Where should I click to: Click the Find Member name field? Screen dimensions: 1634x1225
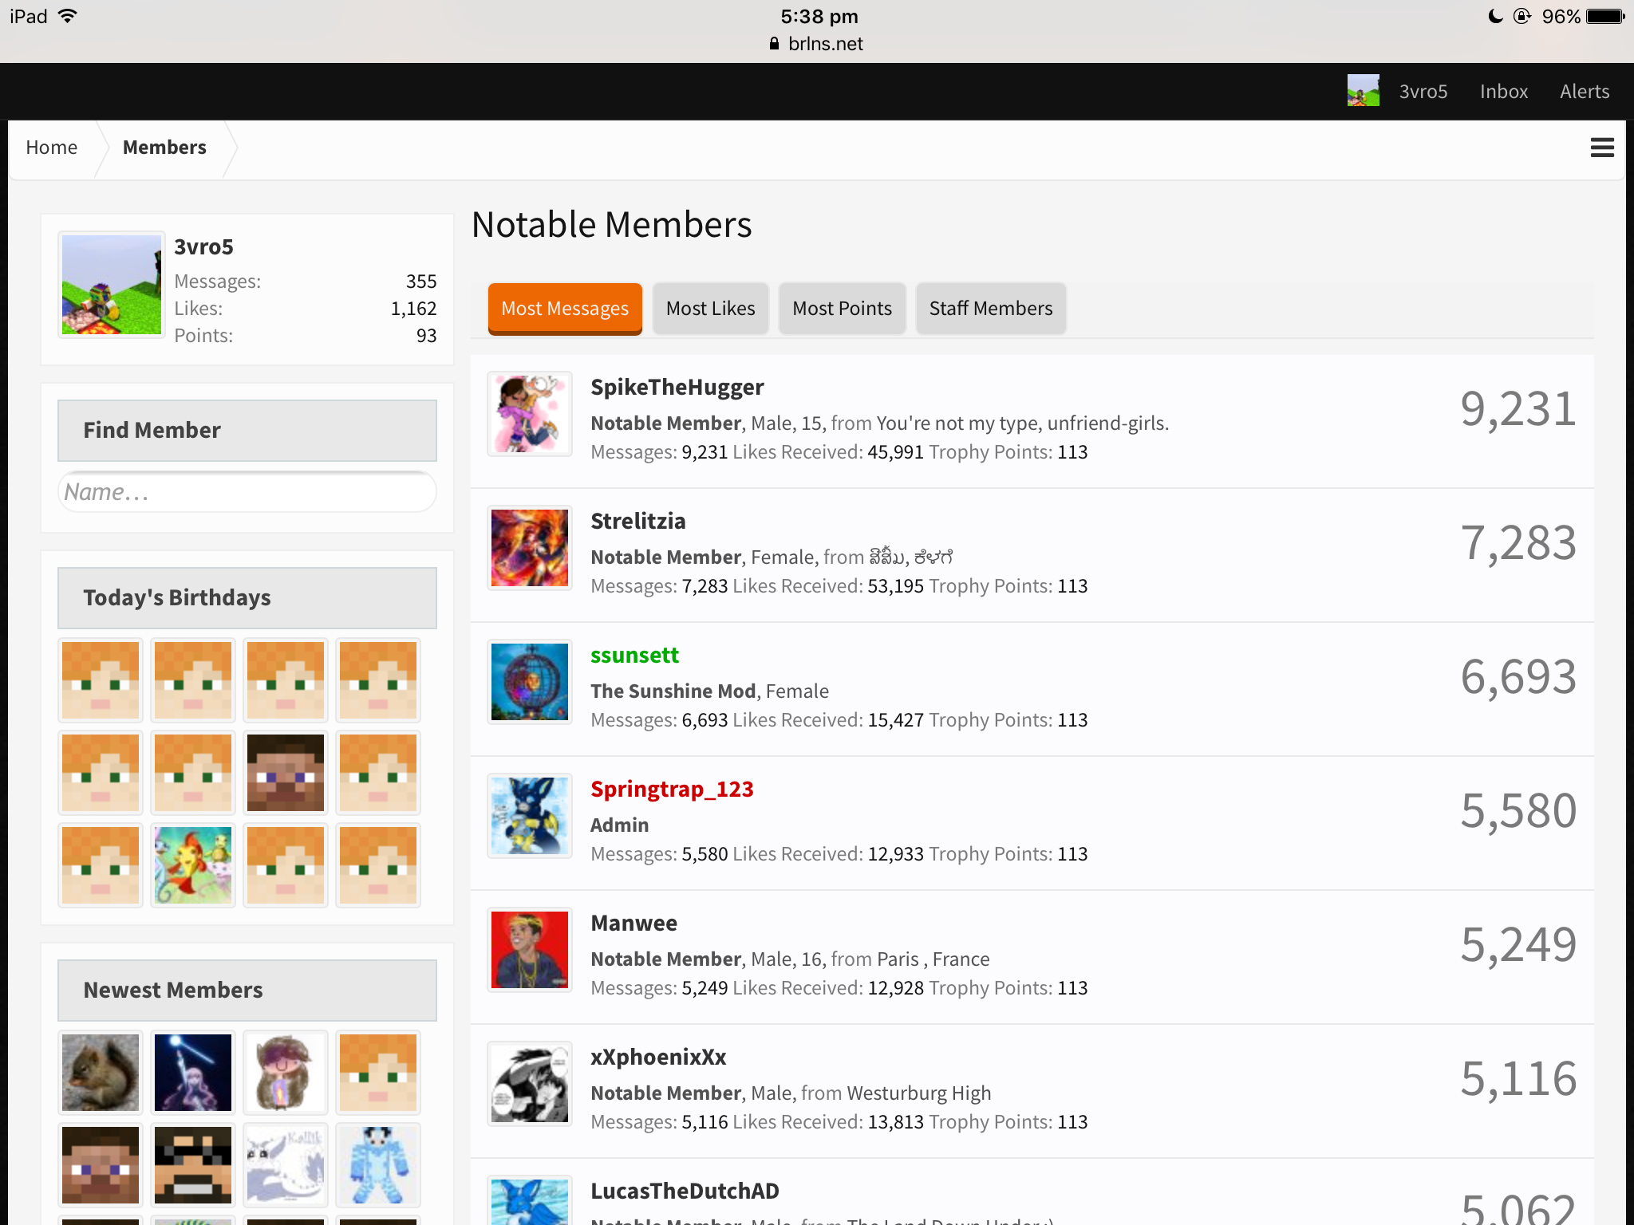click(247, 492)
